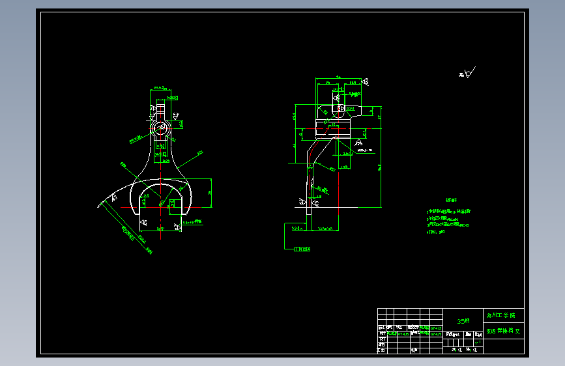Click the school name cell in title block
This screenshot has height=366, width=565.
(x=503, y=316)
